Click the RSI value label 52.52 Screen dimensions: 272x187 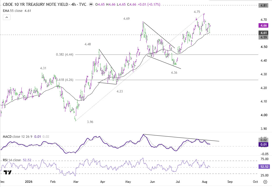[x=264, y=166]
